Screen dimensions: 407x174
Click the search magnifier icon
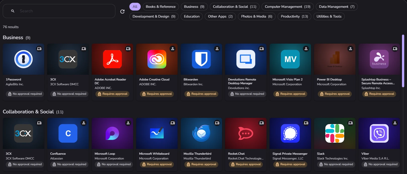pos(13,11)
